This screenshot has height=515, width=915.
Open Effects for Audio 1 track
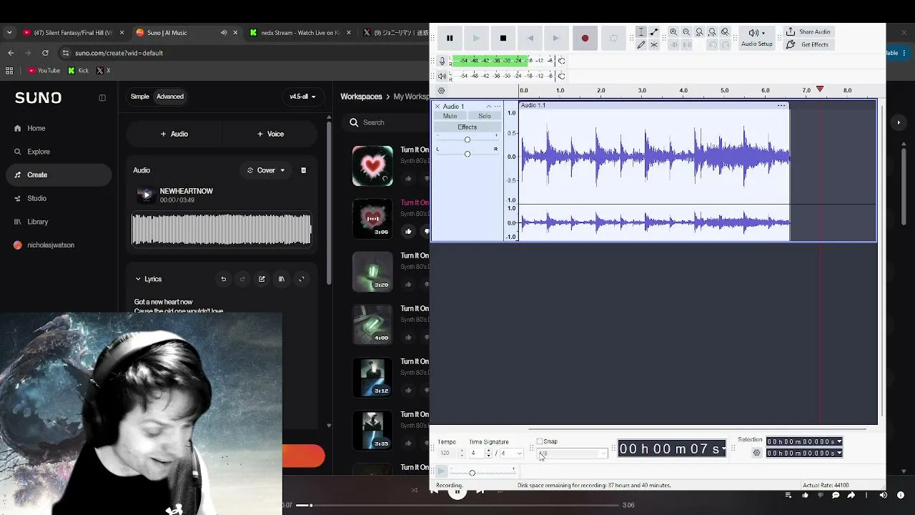coord(467,127)
